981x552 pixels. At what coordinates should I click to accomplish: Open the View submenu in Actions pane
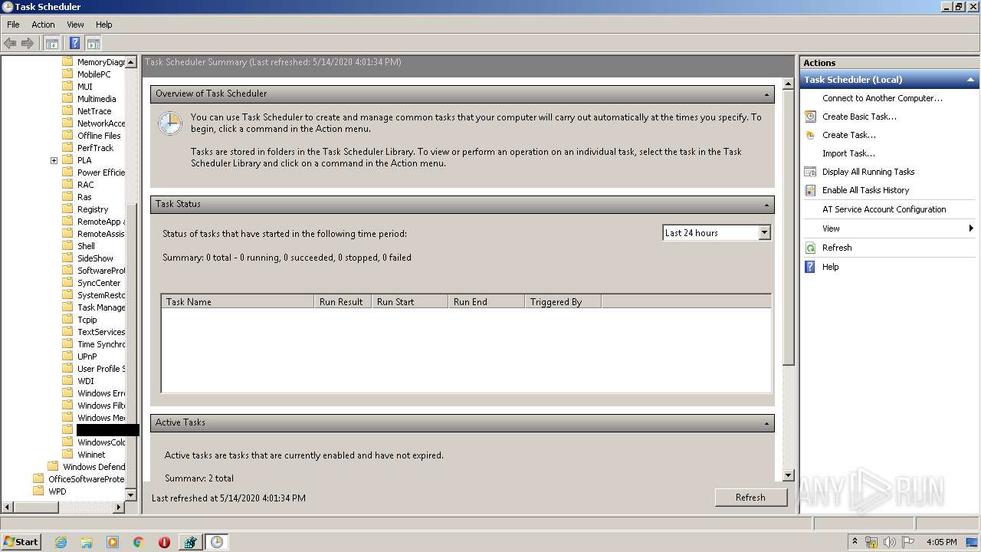pos(831,228)
